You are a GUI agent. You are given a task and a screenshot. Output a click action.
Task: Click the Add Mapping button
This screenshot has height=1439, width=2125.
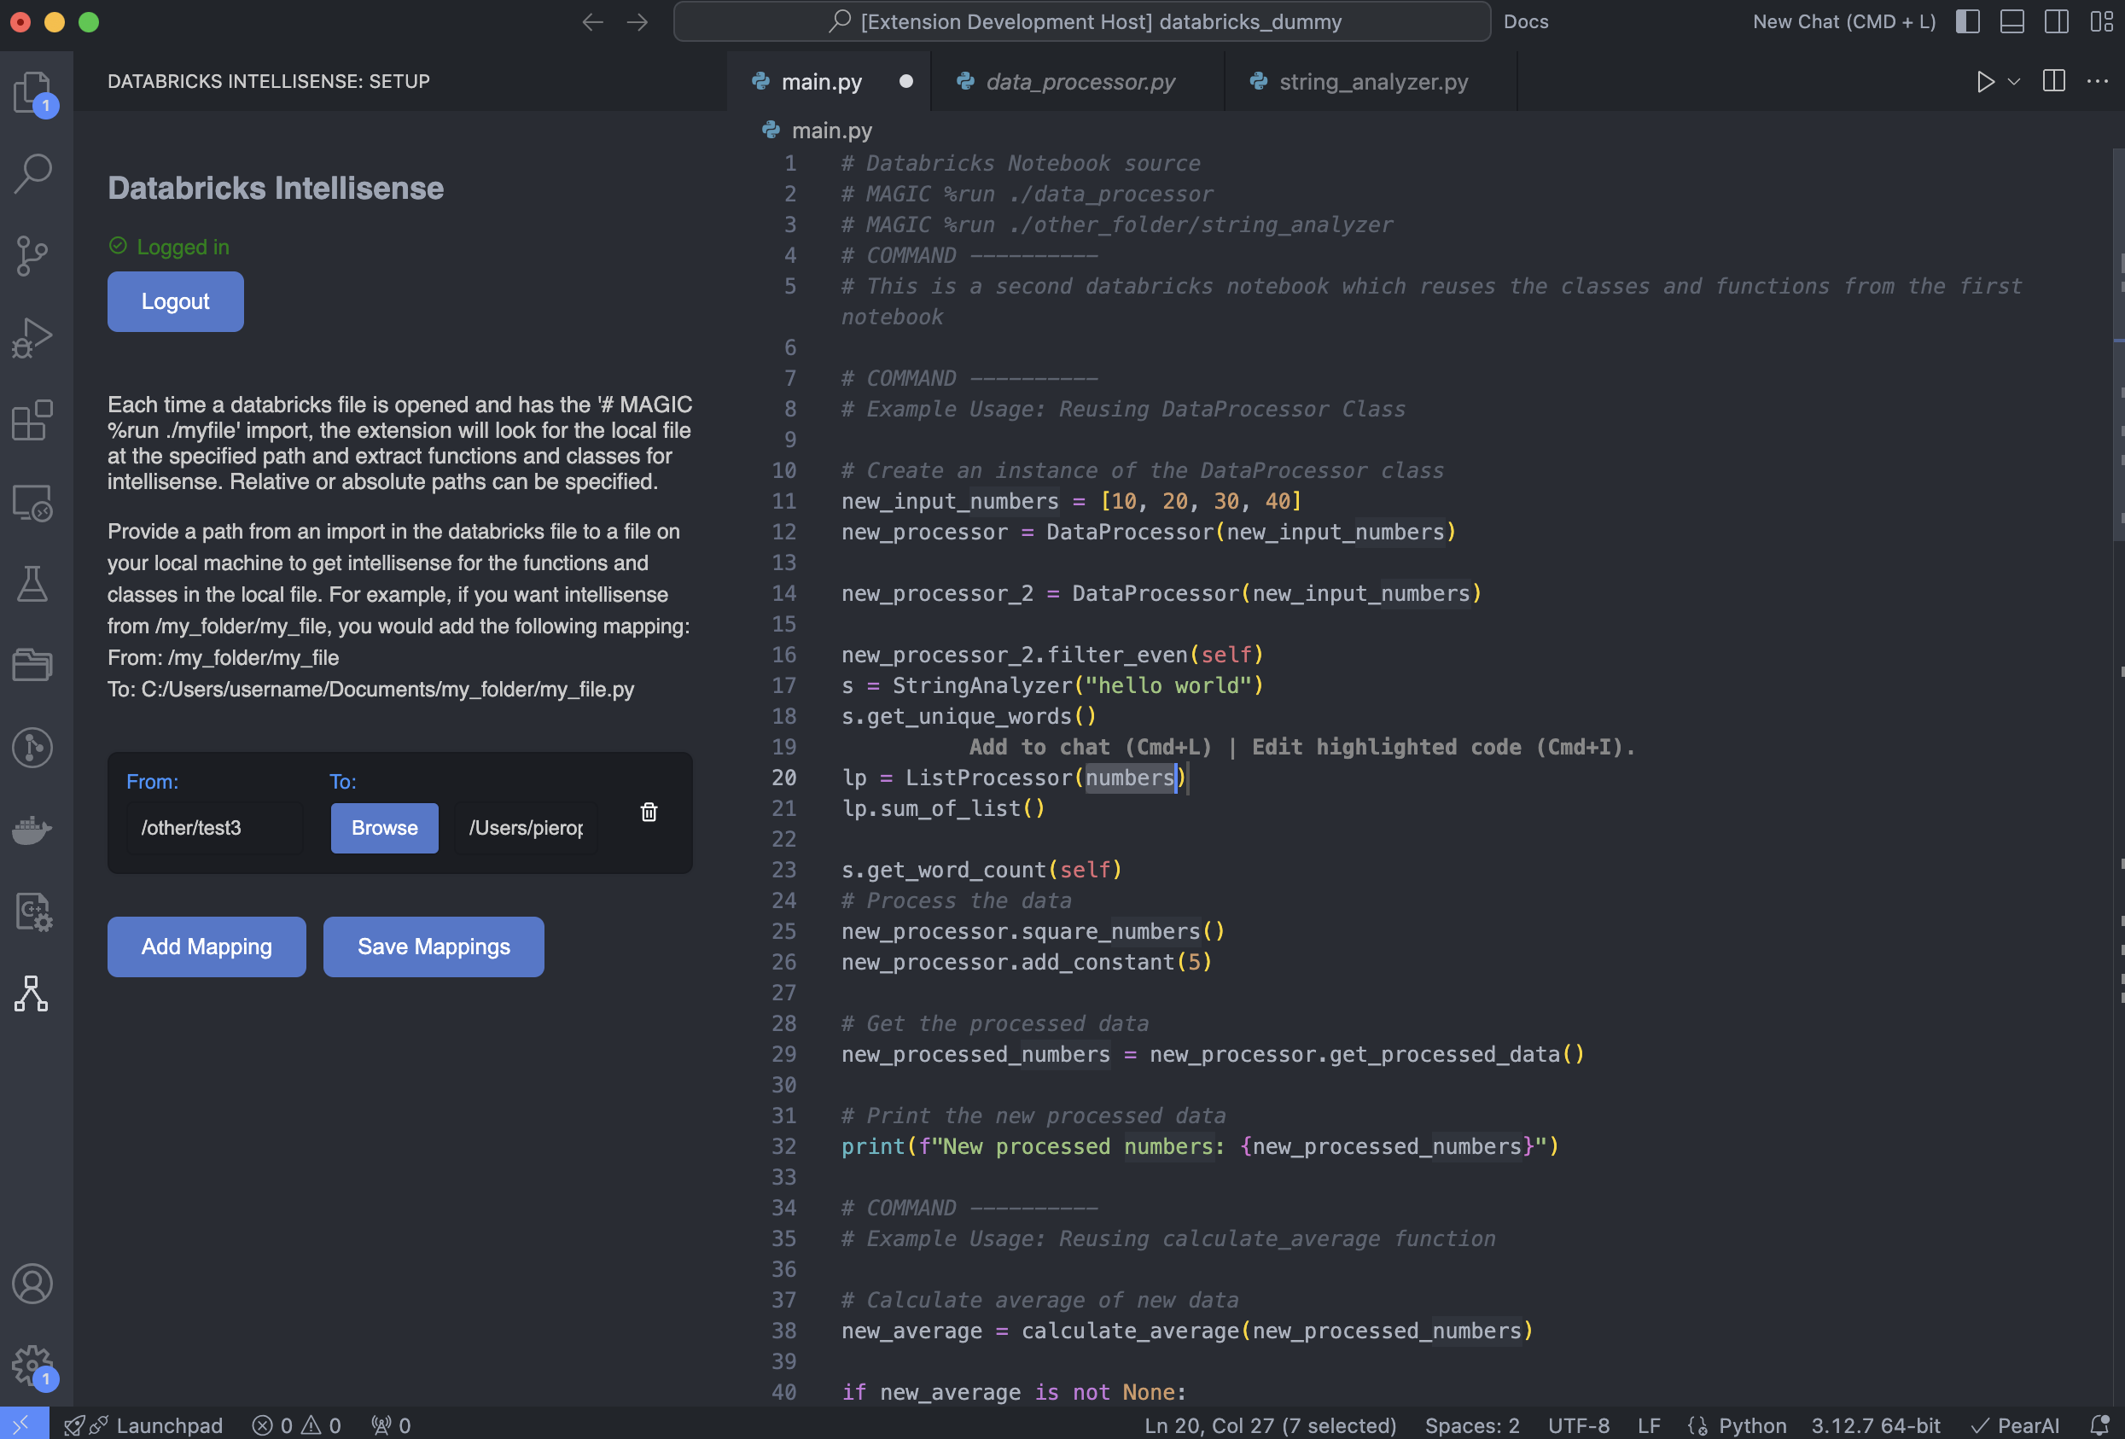(206, 946)
